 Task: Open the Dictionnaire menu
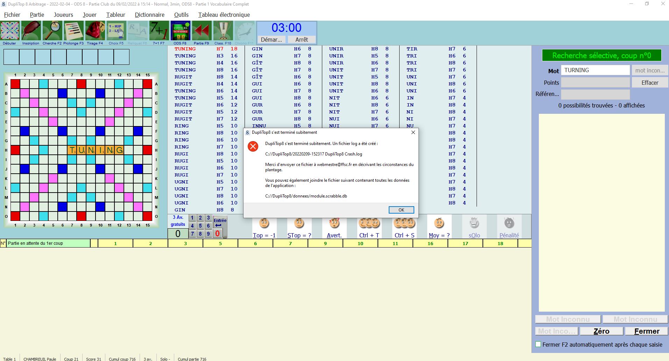coord(149,15)
